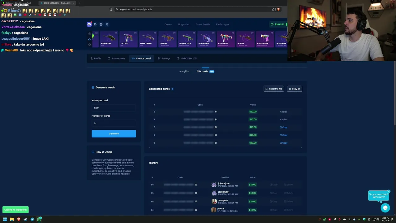396x223 pixels.
Task: Open the volume control in system tray
Action: [x=377, y=219]
